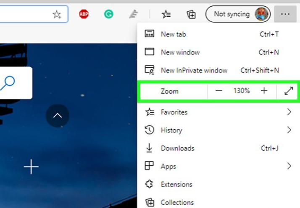Enter full screen with the arrow icon

click(288, 91)
